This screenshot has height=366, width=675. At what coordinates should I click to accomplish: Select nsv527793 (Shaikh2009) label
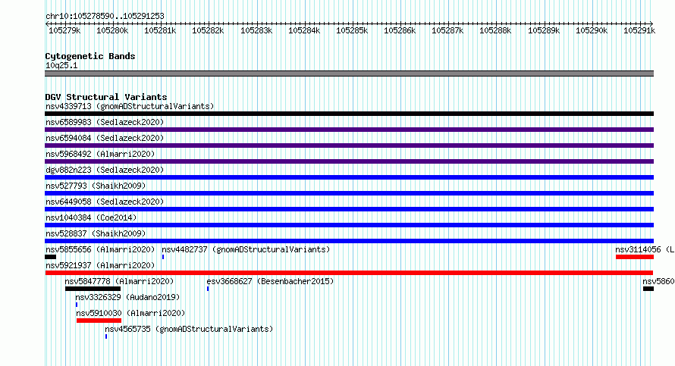coord(96,186)
